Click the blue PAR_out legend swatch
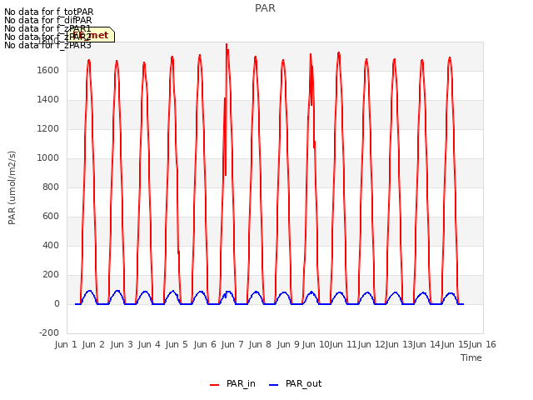Screen dimensions: 533x400 (x=273, y=385)
